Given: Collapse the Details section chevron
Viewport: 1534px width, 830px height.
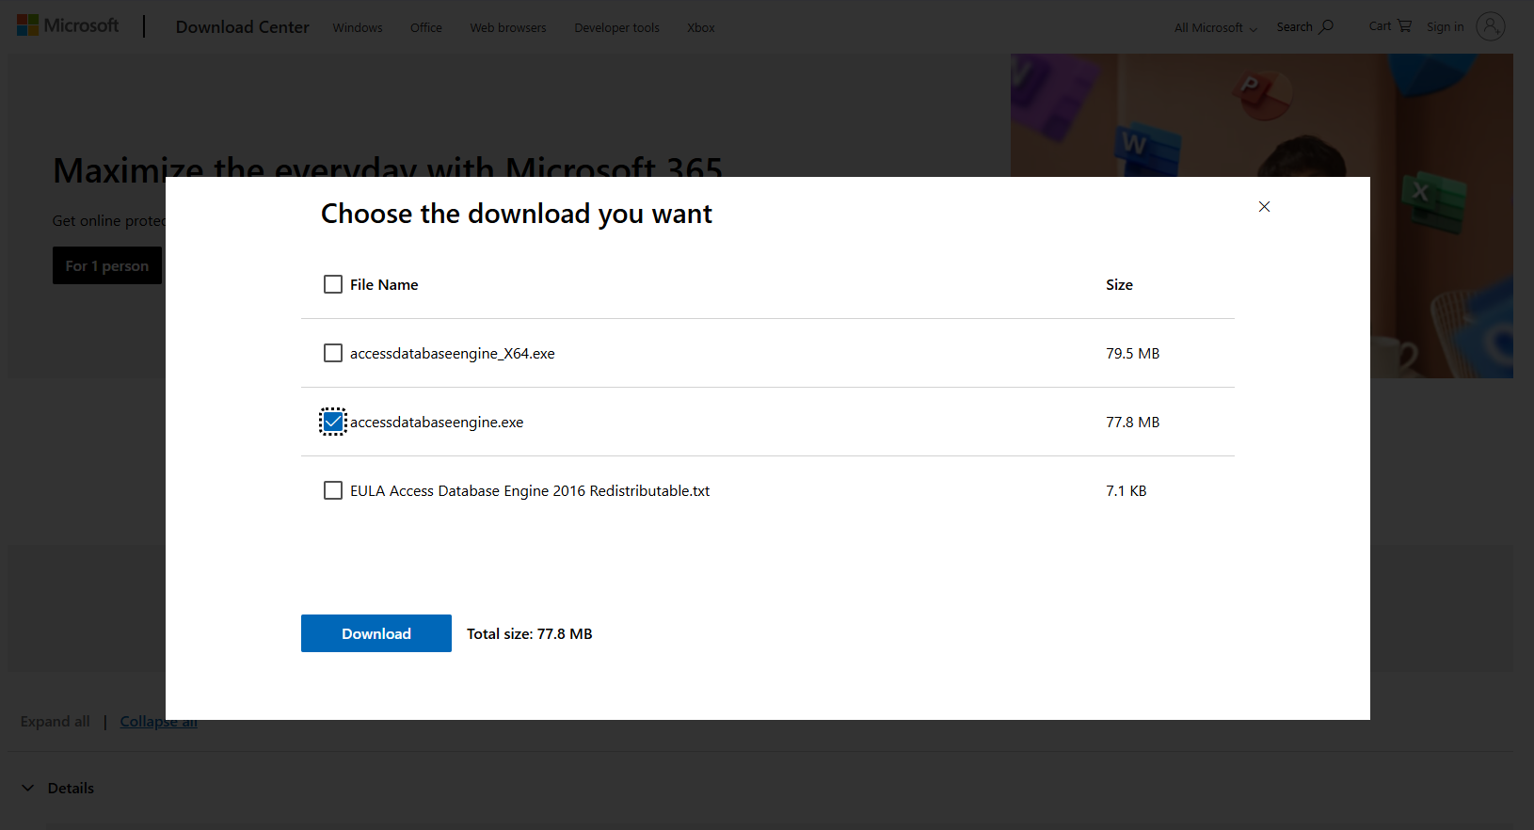Looking at the screenshot, I should pyautogui.click(x=28, y=788).
